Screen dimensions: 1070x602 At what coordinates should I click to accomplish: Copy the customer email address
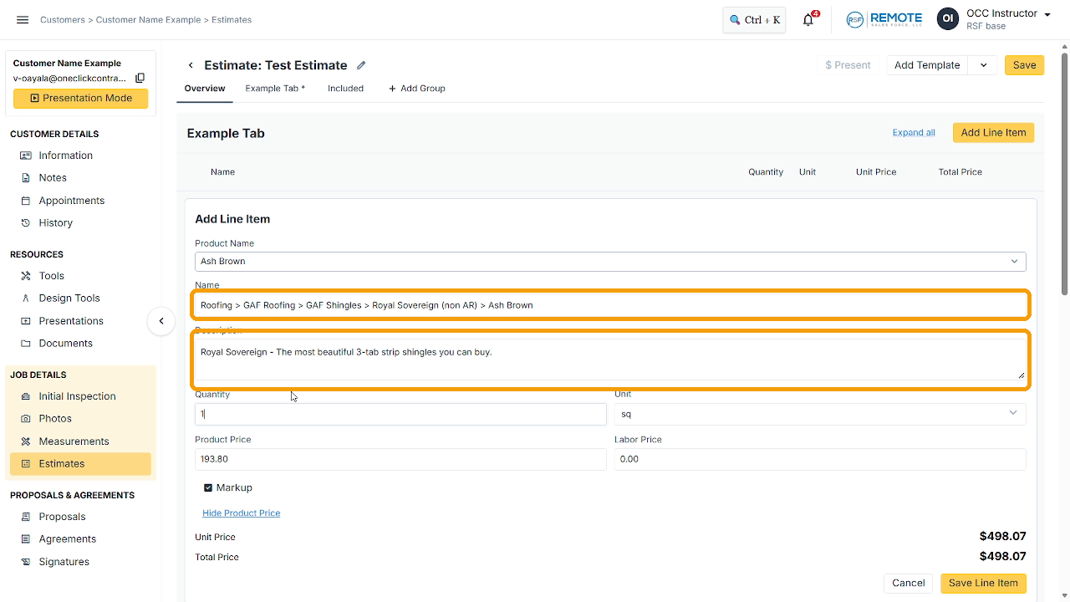pyautogui.click(x=140, y=79)
